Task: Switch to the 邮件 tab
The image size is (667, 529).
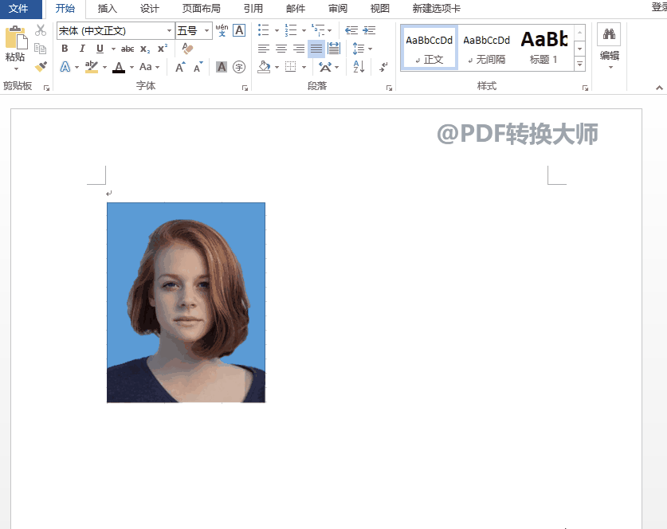Action: click(x=296, y=9)
